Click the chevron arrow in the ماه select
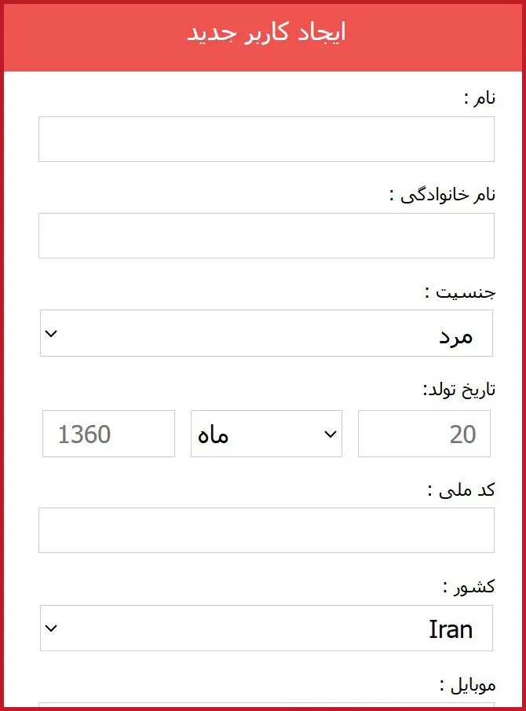Image resolution: width=526 pixels, height=711 pixels. pos(331,434)
